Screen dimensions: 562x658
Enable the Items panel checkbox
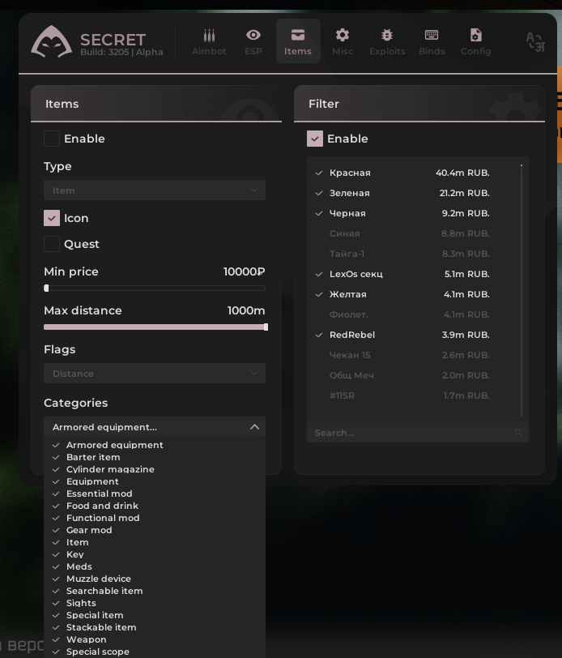[x=52, y=139]
